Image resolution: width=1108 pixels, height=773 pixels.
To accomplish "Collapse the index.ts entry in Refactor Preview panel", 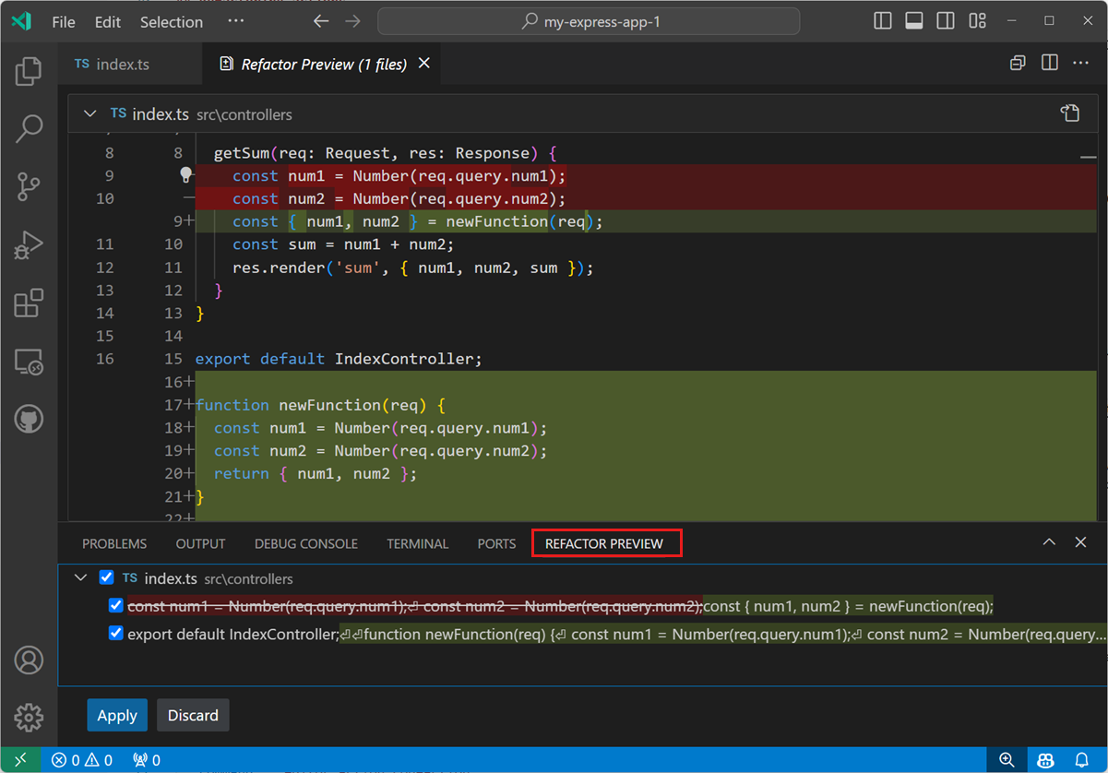I will coord(80,577).
